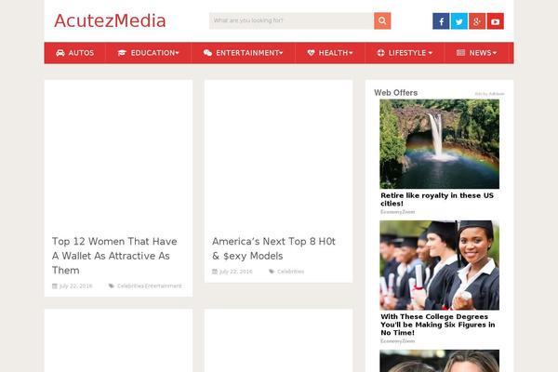Click the Celebrities Entertainment category tag link
This screenshot has width=558, height=372.
point(149,286)
